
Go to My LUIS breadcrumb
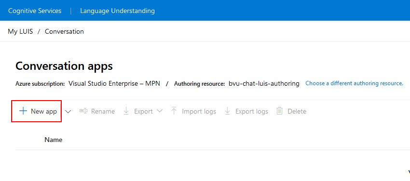pos(20,32)
